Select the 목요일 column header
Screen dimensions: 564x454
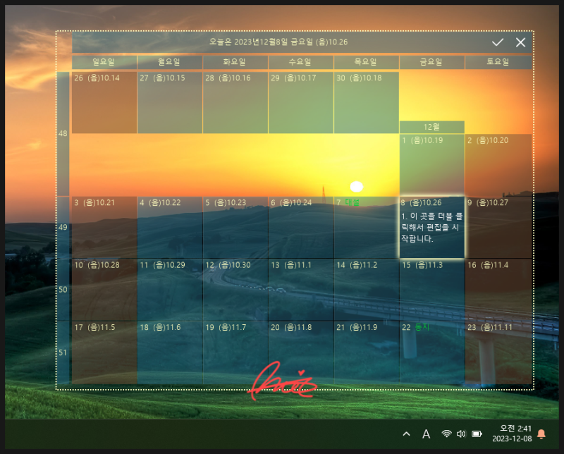coord(366,62)
